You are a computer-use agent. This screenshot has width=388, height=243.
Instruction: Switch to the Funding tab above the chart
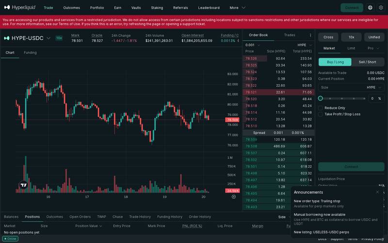click(30, 52)
